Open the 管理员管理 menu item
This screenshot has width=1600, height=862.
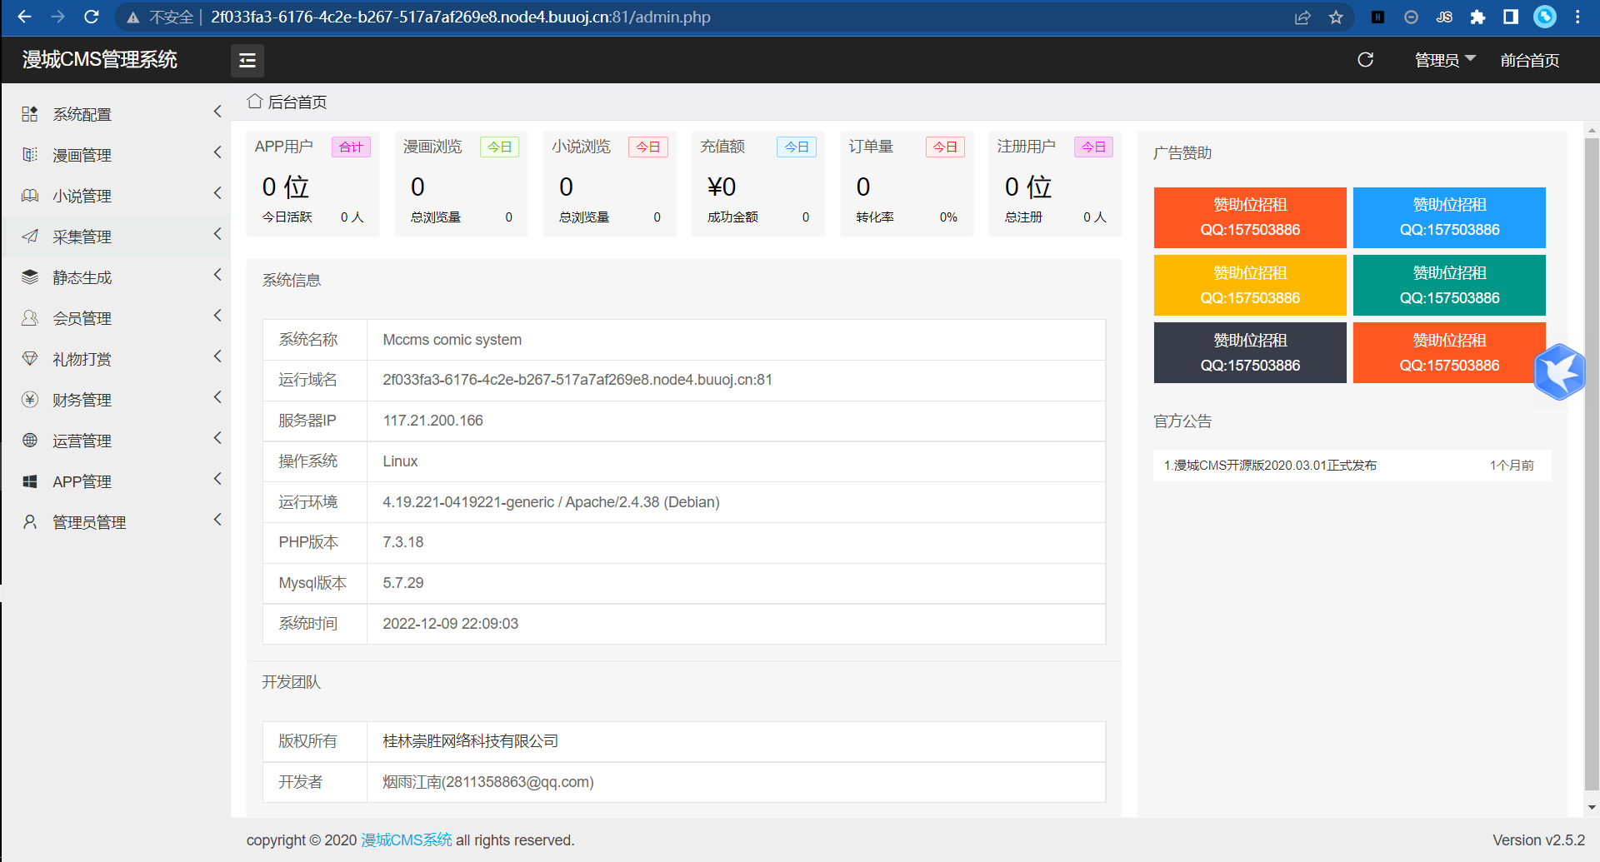click(116, 522)
